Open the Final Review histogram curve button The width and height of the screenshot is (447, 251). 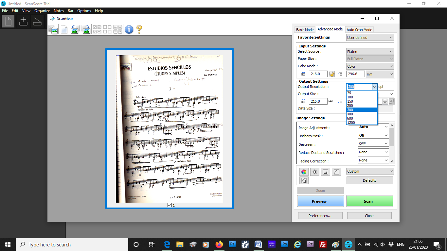304,180
